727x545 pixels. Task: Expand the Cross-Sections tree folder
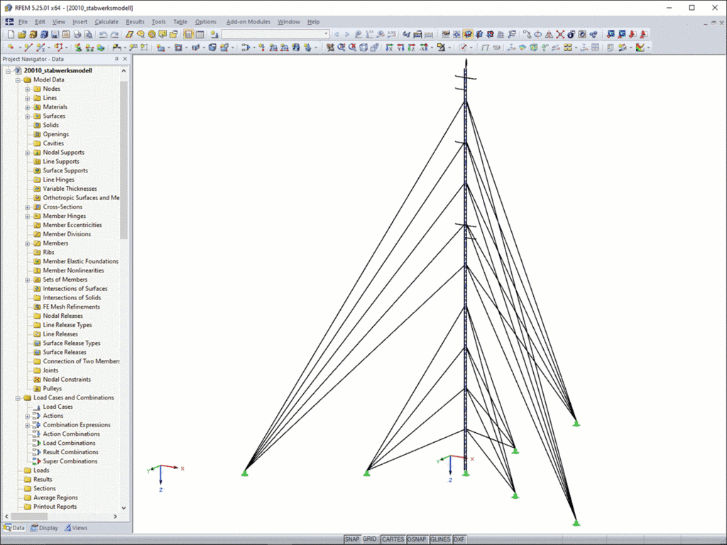tap(28, 207)
